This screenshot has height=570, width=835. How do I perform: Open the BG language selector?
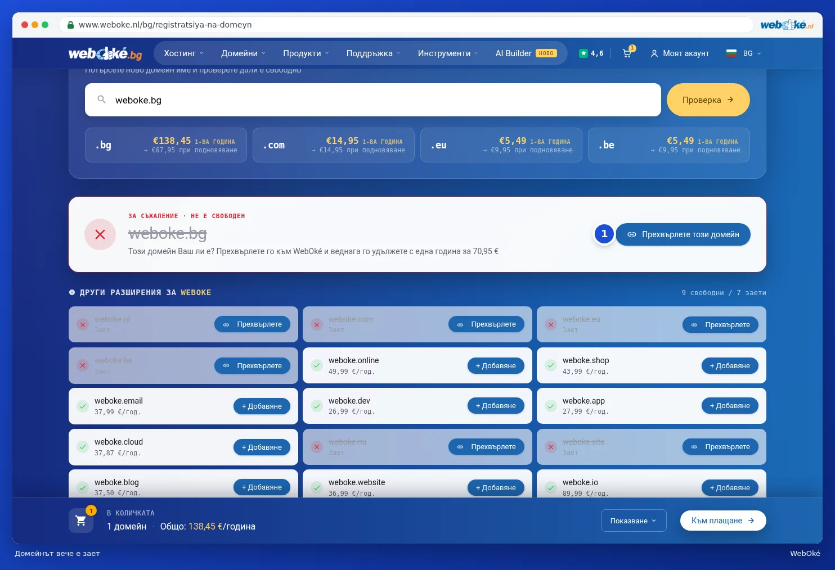tap(744, 53)
